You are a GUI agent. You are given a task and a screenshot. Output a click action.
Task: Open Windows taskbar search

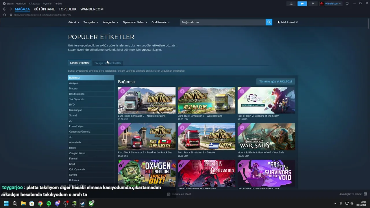click(15, 203)
